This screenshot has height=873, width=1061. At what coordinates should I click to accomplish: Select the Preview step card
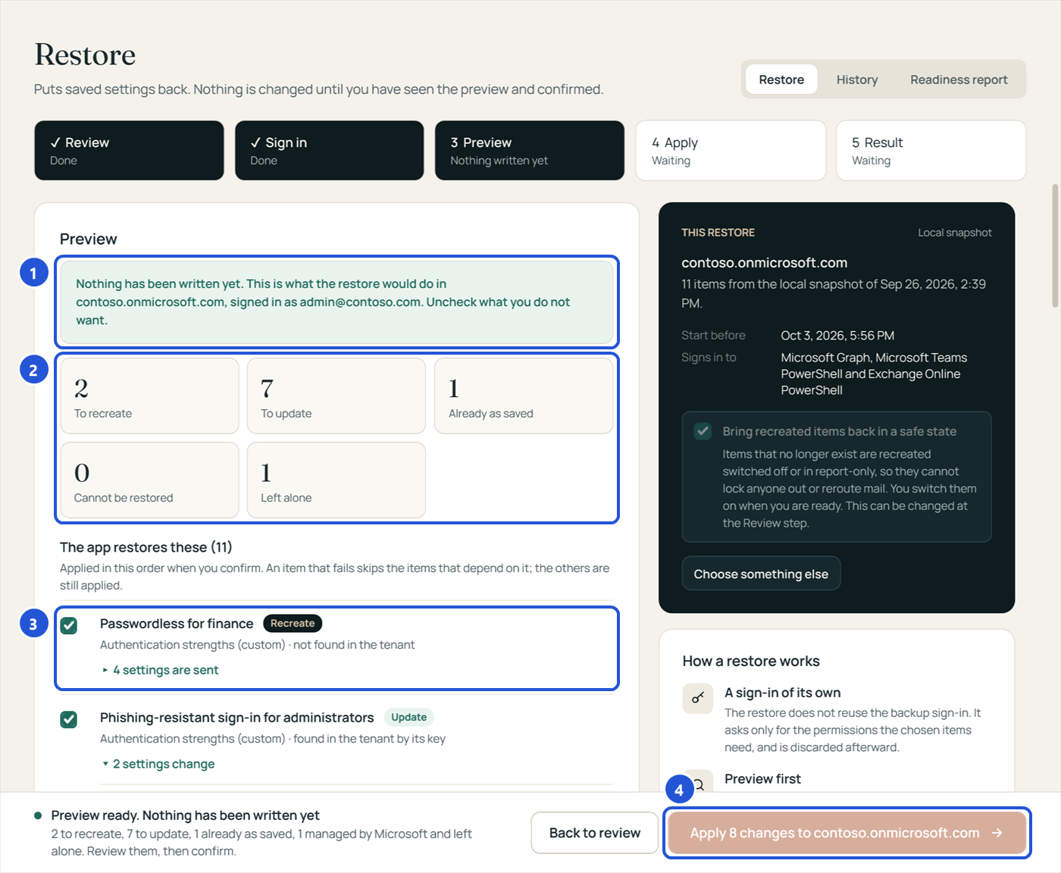pos(530,151)
